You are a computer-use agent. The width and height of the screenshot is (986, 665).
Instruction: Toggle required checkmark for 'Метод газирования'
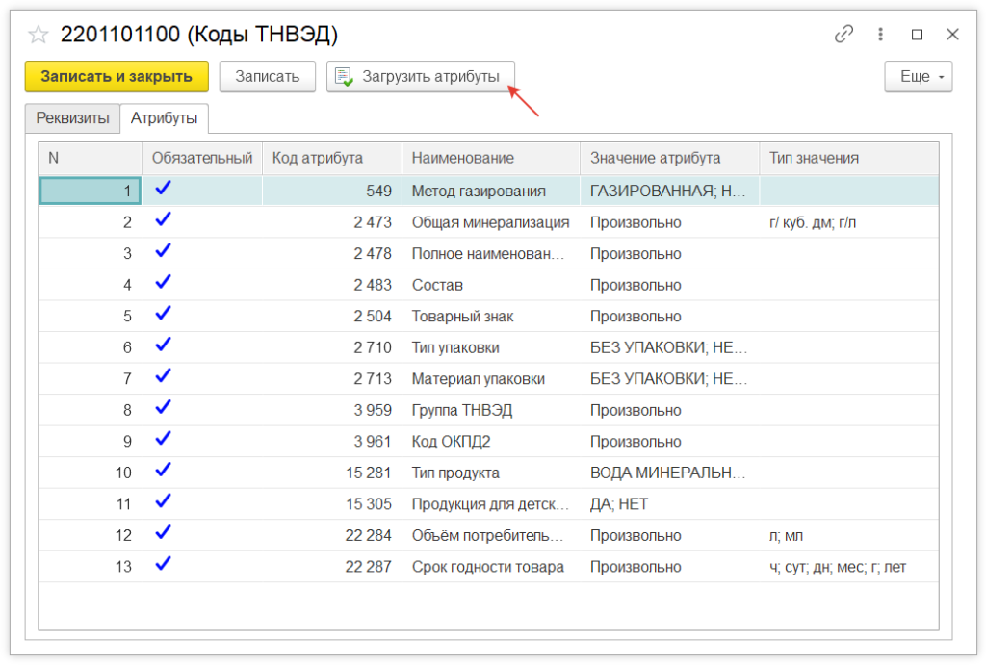click(x=164, y=189)
